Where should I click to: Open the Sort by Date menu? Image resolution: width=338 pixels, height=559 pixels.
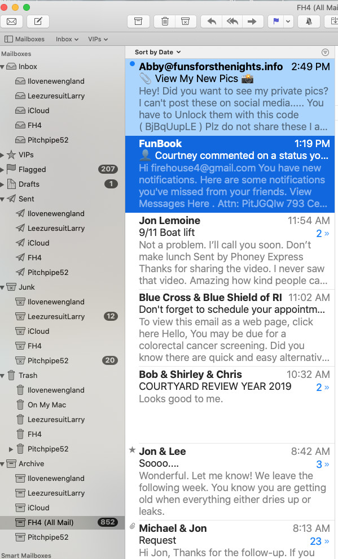coord(158,52)
